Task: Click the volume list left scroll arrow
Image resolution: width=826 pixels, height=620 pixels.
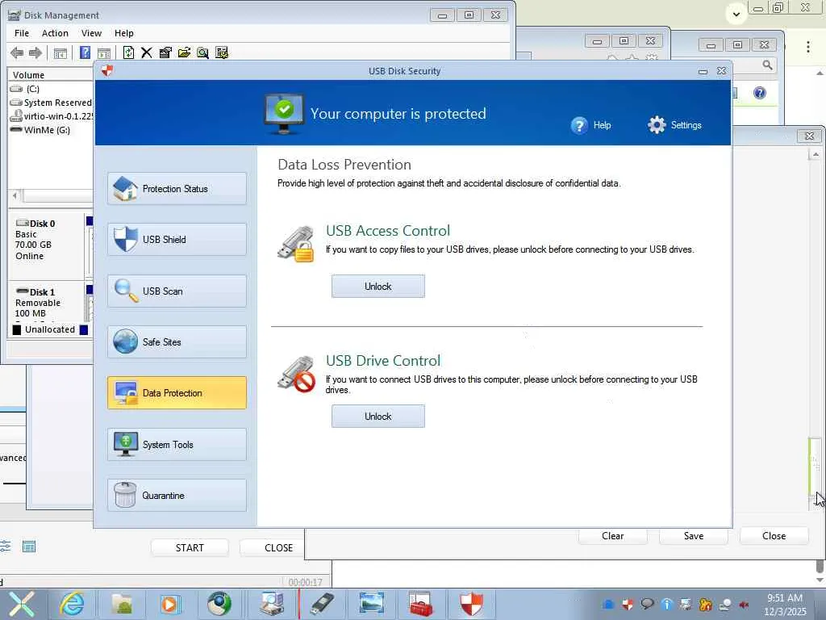Action: pos(15,195)
